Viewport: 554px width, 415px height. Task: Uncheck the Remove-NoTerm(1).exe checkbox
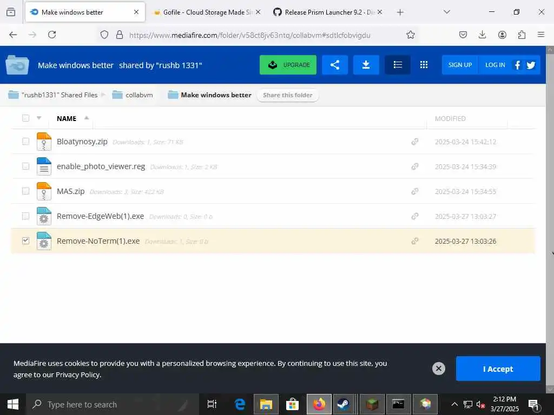pos(25,240)
